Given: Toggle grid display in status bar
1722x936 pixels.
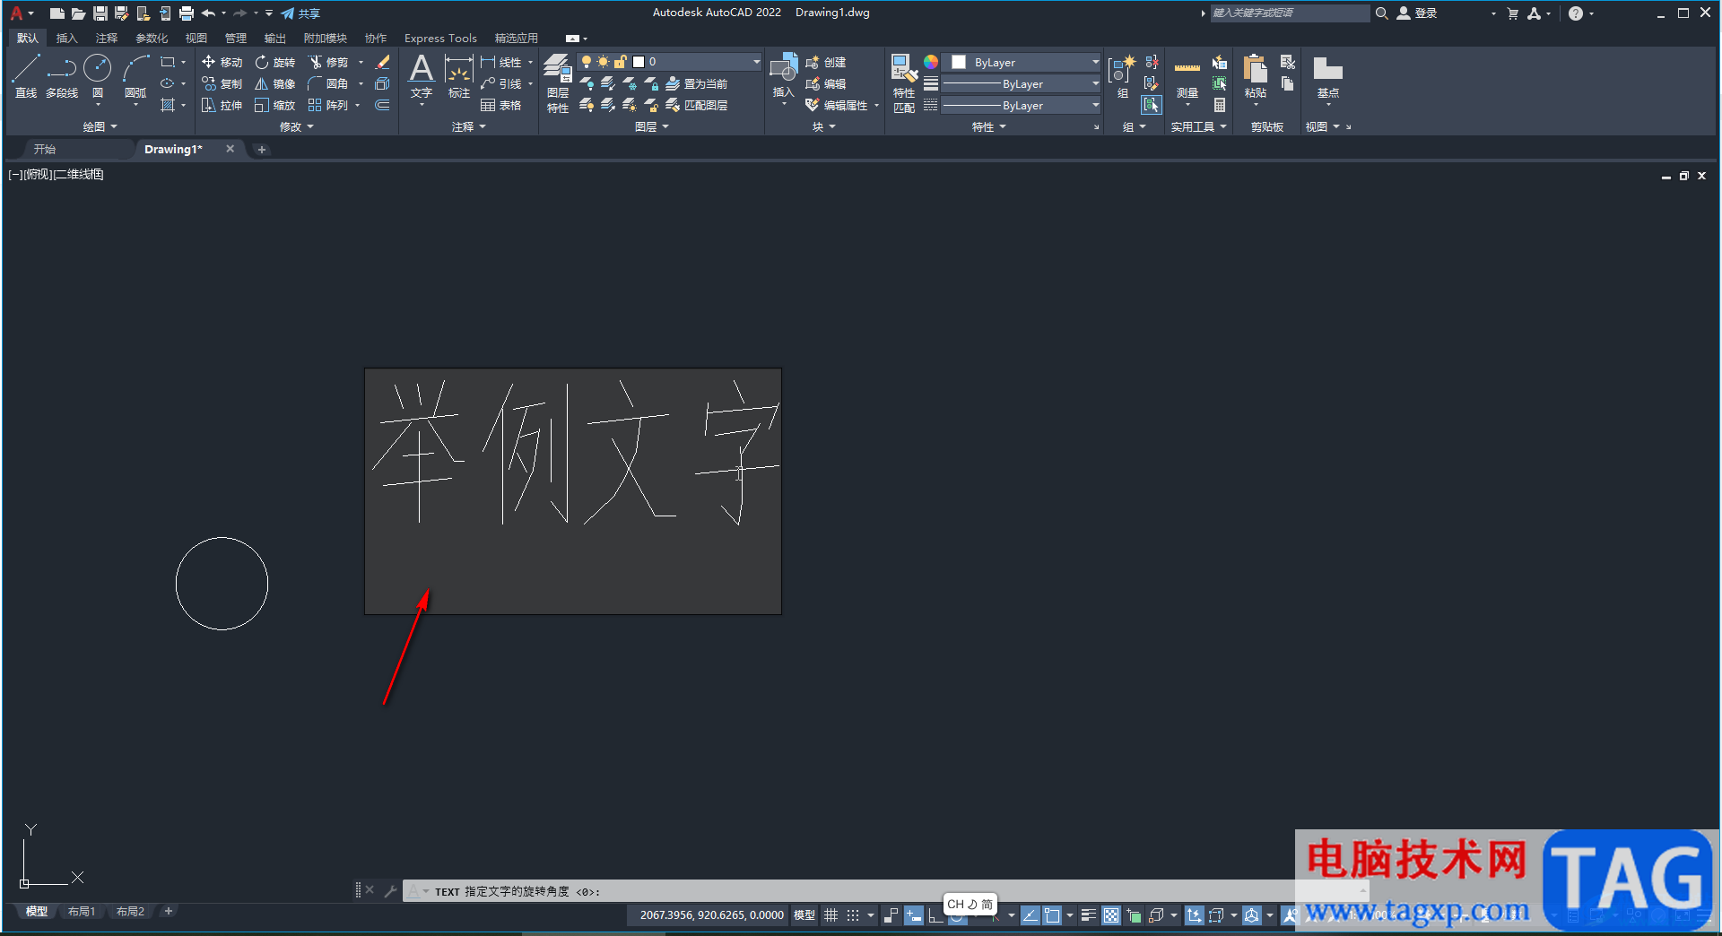Looking at the screenshot, I should (x=831, y=915).
